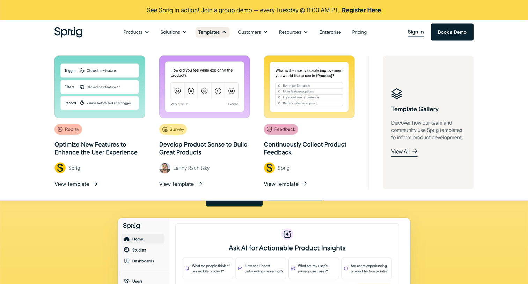Open Home in the Sprig app sidebar
Image resolution: width=528 pixels, height=284 pixels.
click(143, 239)
